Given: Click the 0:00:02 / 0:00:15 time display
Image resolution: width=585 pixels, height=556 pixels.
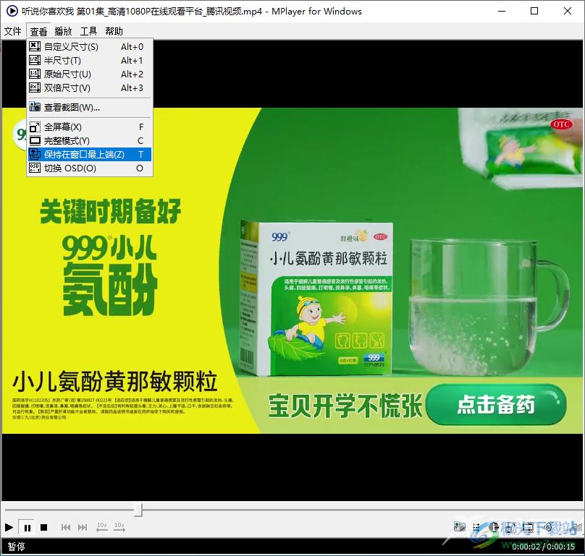Looking at the screenshot, I should [543, 547].
